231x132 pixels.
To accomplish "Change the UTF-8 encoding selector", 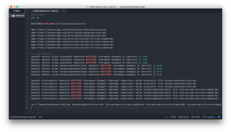I will pyautogui.click(x=173, y=117).
